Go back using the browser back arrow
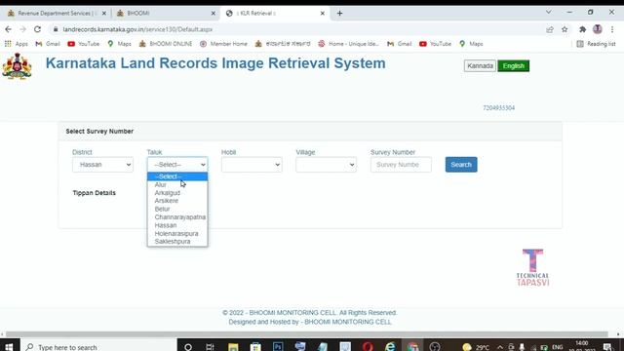 (8, 29)
